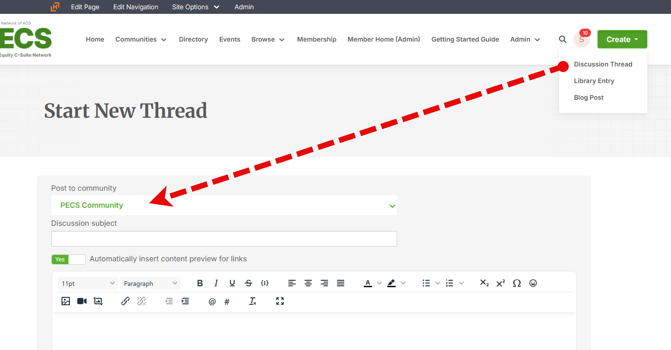Clear text formatting
This screenshot has height=350, width=671.
point(253,301)
